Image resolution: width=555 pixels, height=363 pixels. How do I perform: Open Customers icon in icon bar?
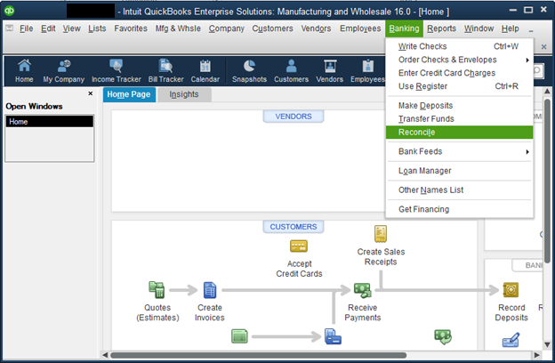click(291, 71)
